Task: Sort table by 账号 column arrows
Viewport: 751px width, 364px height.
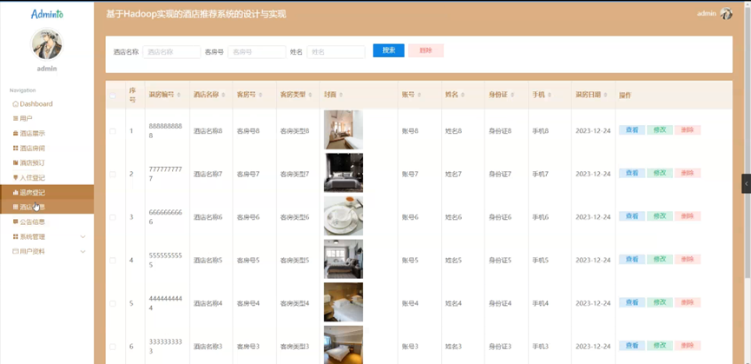Action: pos(419,96)
